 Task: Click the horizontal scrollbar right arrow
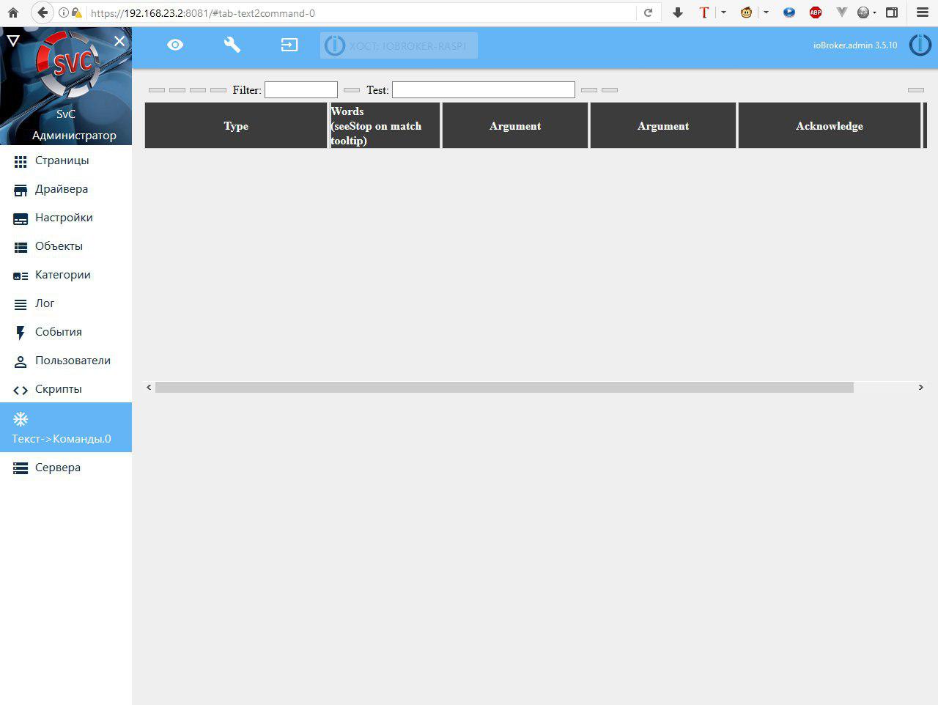pyautogui.click(x=921, y=387)
